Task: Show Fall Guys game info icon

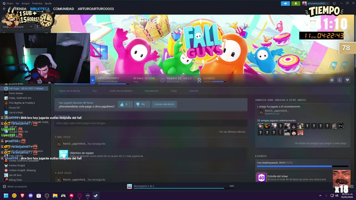Action: point(340,80)
